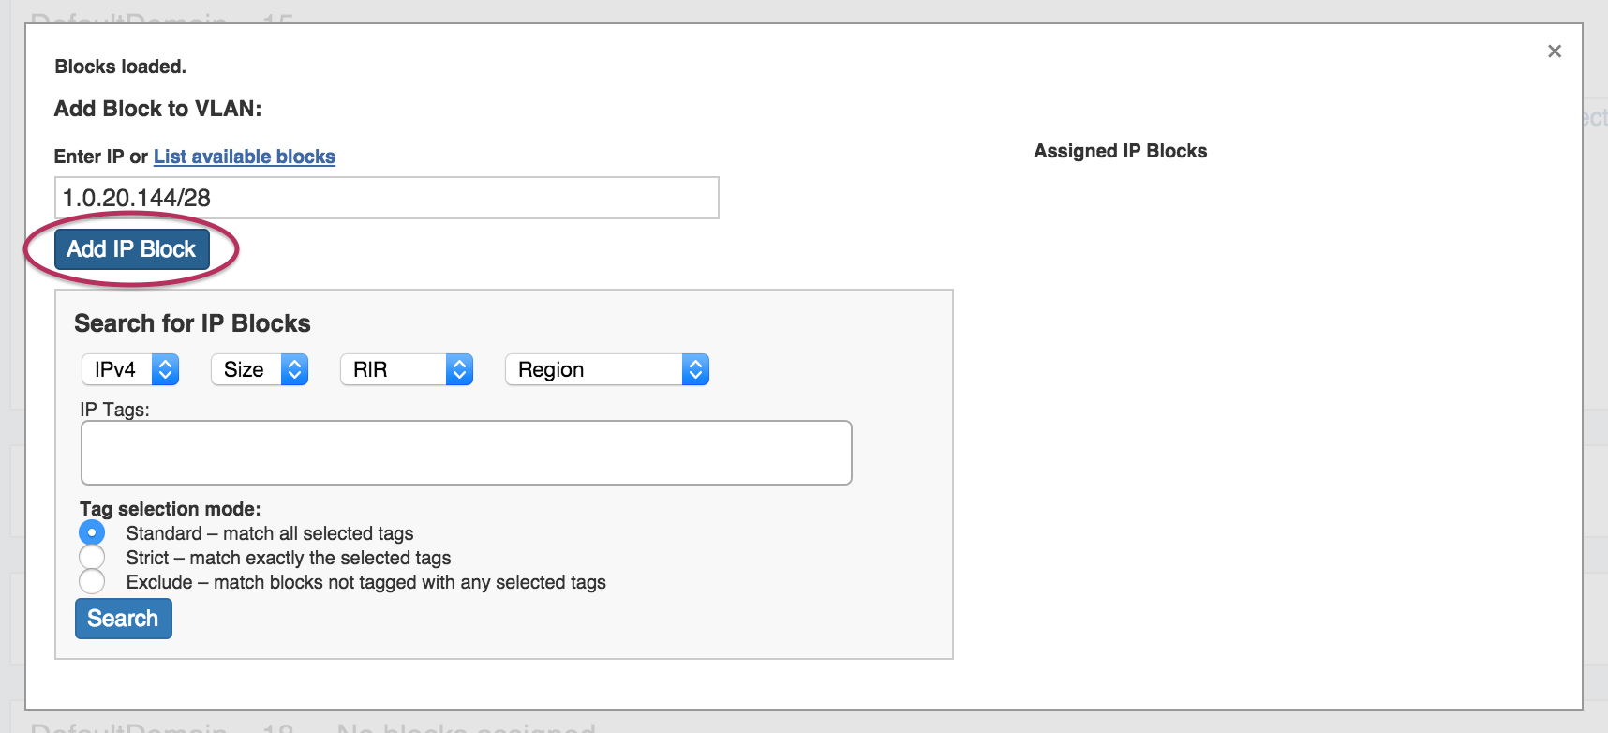Click the Enter IP or label text

click(x=100, y=157)
